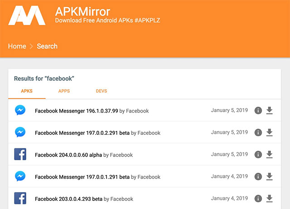Click January 5, 2019 date on 196.1.0.37.99 row

(x=229, y=110)
